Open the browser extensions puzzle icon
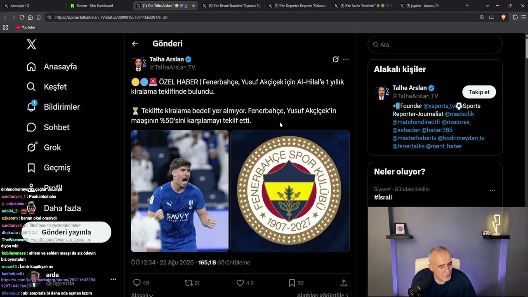The image size is (528, 297). pyautogui.click(x=515, y=17)
